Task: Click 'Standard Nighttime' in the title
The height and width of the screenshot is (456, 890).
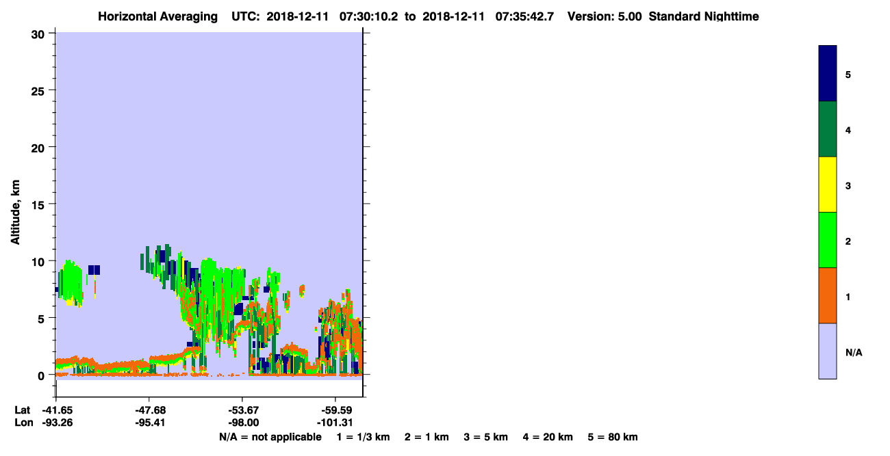Action: coord(704,16)
